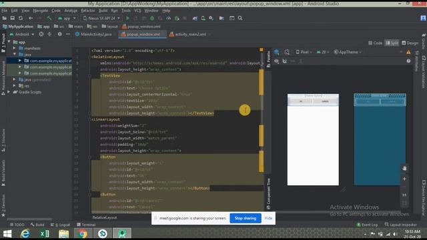Expand Gradle Scripts in project tree
This screenshot has width=427, height=240.
click(9, 92)
